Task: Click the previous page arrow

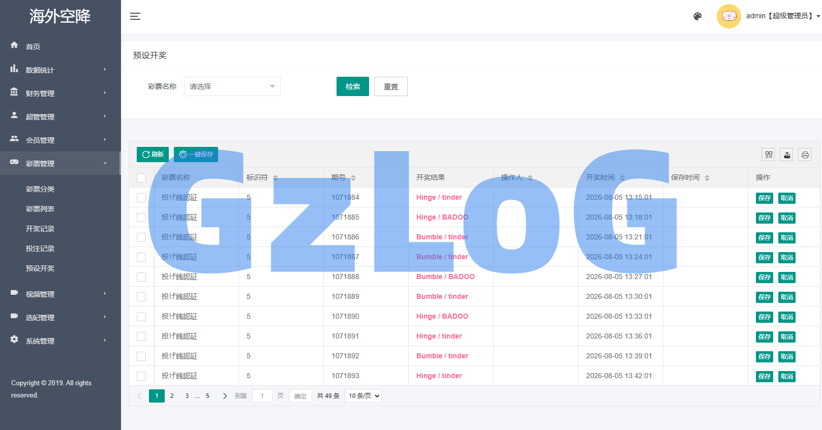Action: [x=139, y=396]
